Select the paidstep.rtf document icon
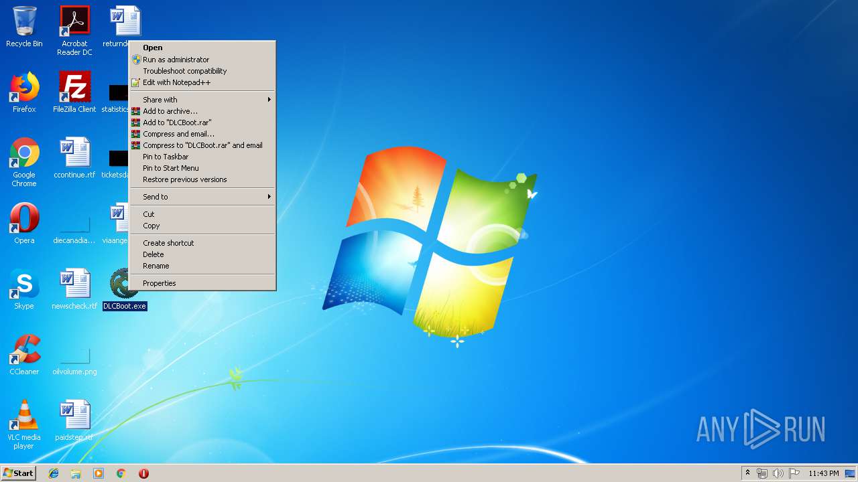Viewport: 858px width, 482px height. coord(74,420)
